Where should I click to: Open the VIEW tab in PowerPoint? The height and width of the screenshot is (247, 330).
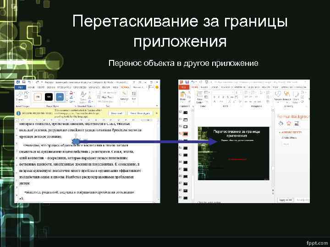[275, 87]
